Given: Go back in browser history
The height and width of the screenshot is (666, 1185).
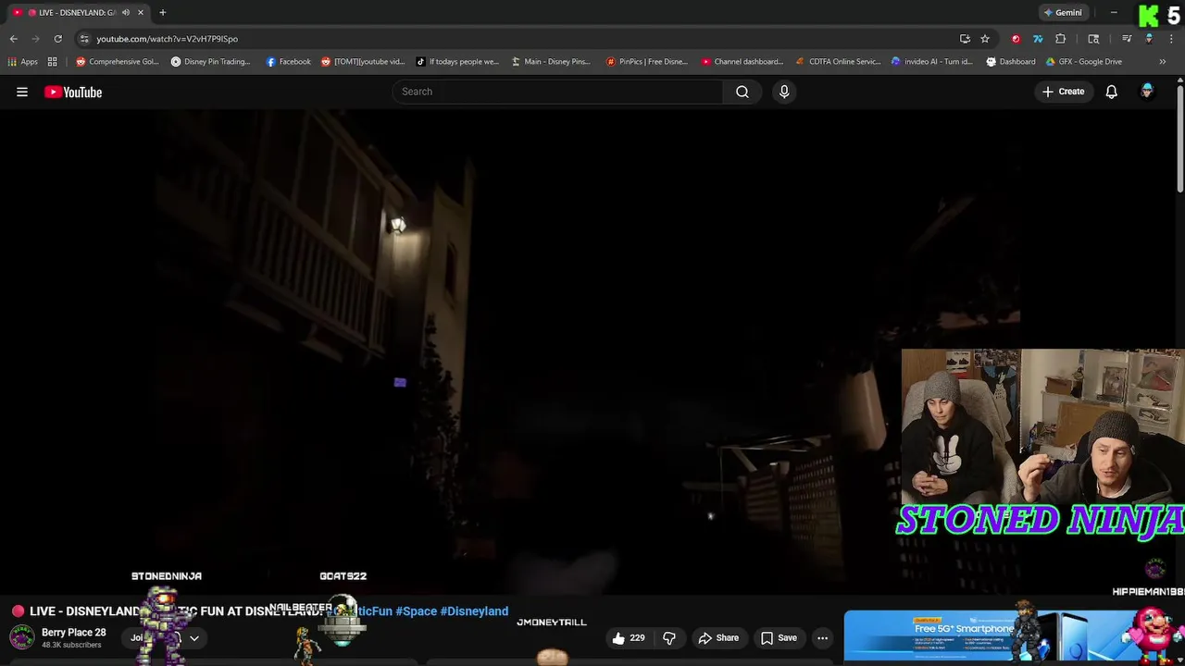Looking at the screenshot, I should tap(13, 39).
